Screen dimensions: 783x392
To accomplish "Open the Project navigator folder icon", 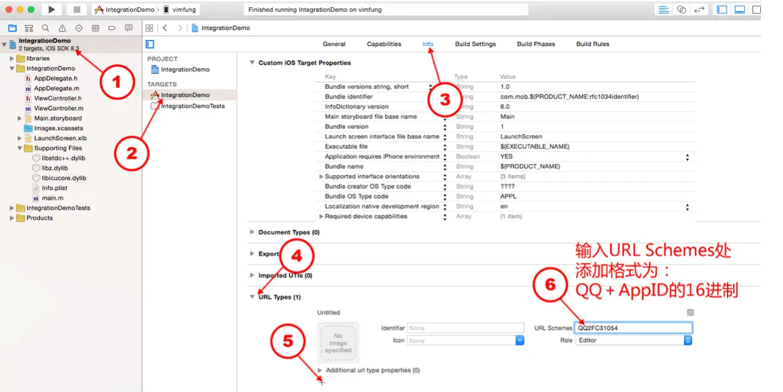I will point(12,28).
